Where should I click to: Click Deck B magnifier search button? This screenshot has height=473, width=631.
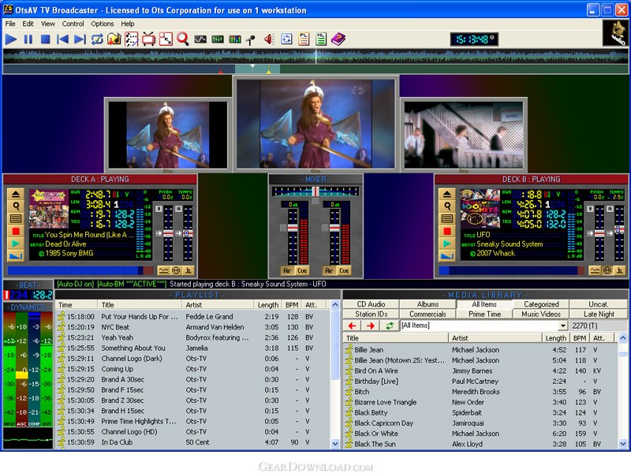pos(447,207)
